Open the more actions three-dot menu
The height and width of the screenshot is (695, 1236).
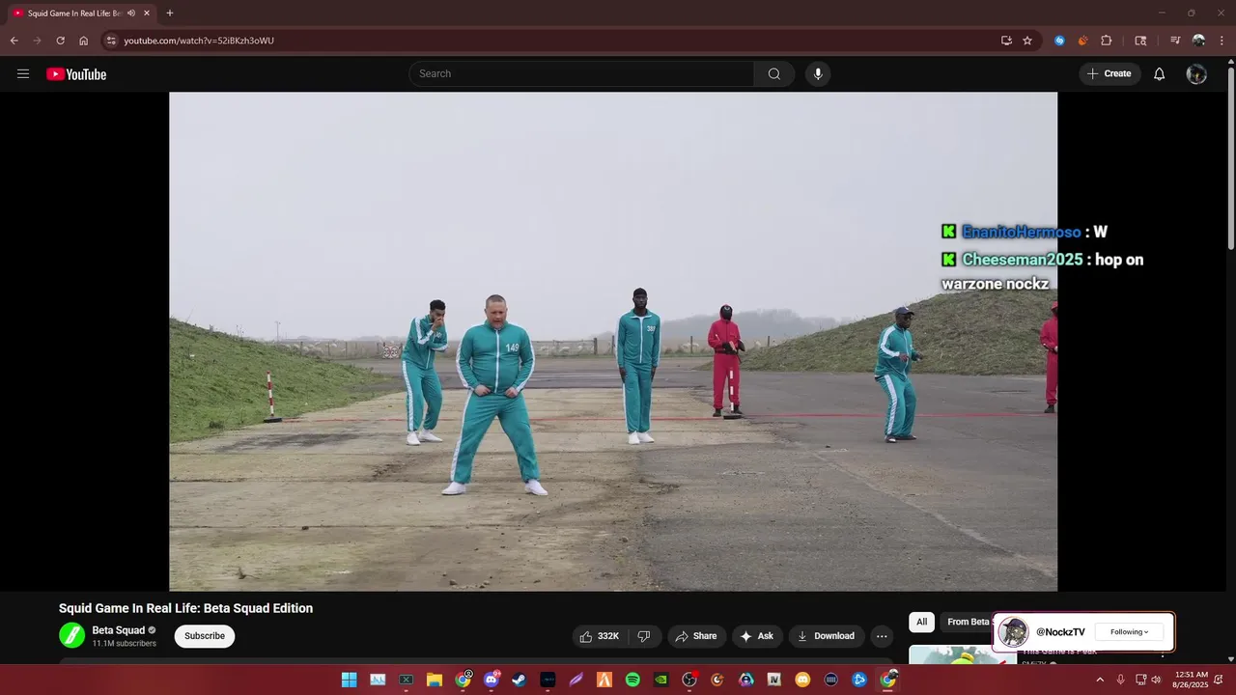882,636
